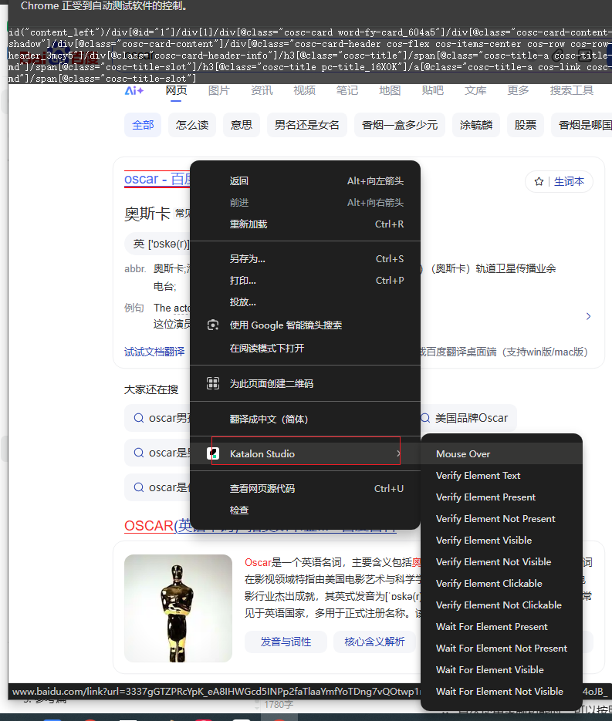The height and width of the screenshot is (721, 612).
Task: Open the 更多 tab
Action: [518, 90]
